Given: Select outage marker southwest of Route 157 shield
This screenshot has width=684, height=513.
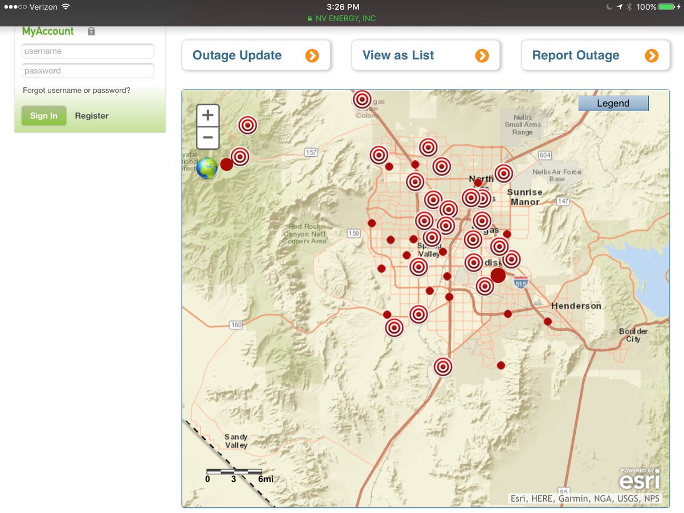Looking at the screenshot, I should (x=240, y=156).
